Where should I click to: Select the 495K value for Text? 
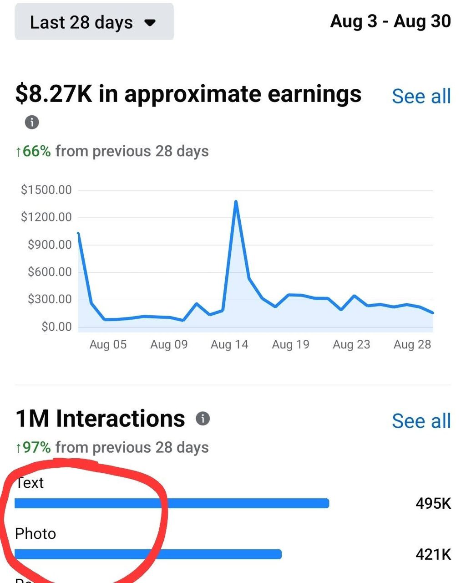tap(433, 503)
